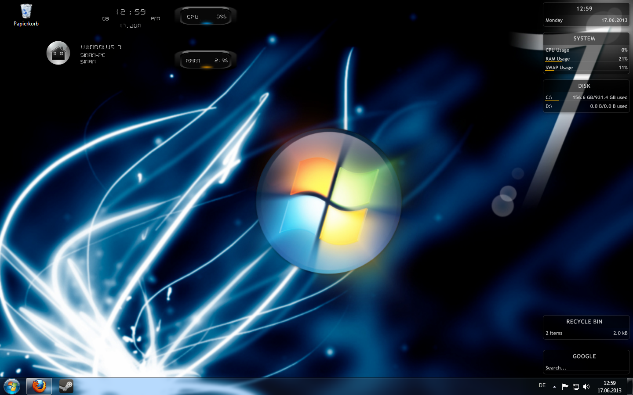Click the RECYCLE BIN widget heading
633x395 pixels.
584,322
